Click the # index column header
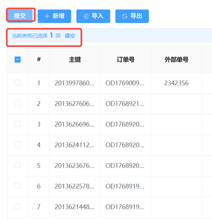 tap(39, 60)
